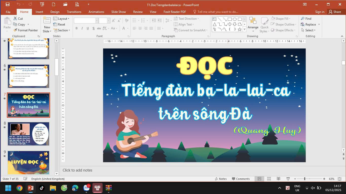Toggle Normal view in status bar
This screenshot has height=194, width=346.
coord(259,179)
